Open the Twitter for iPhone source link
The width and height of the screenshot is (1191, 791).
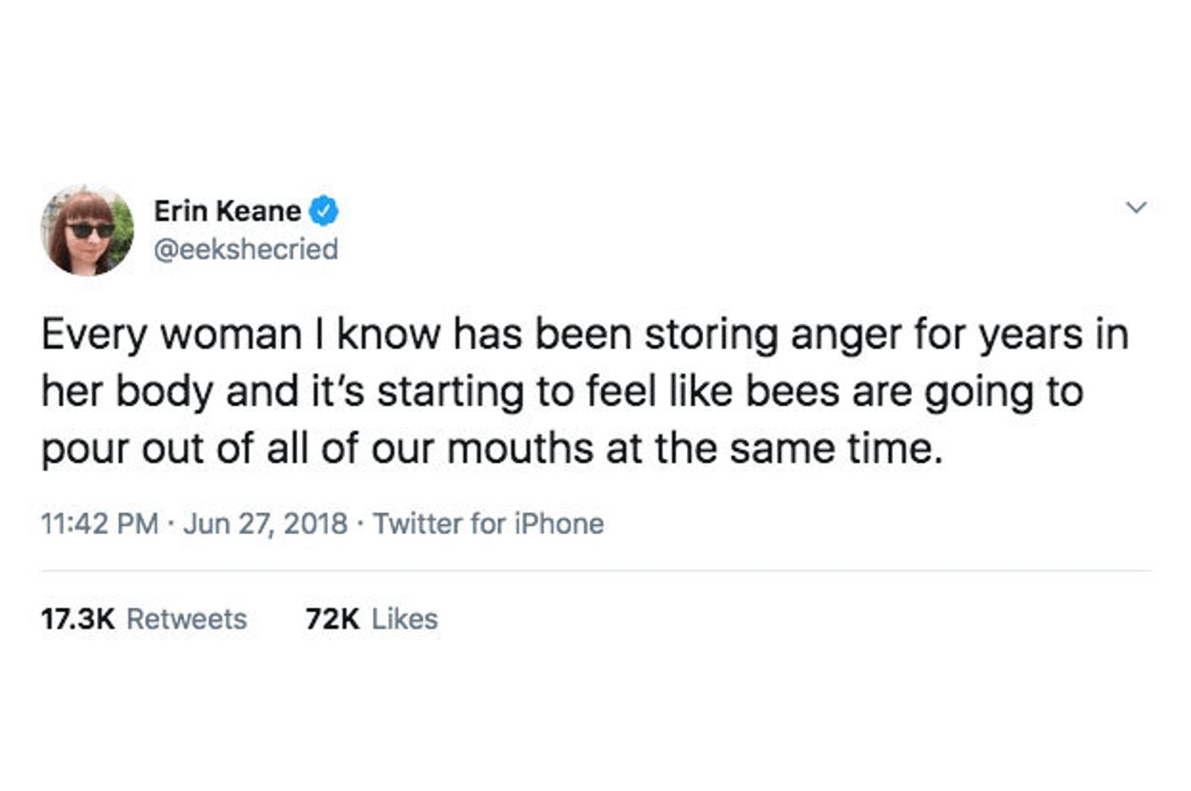[488, 523]
